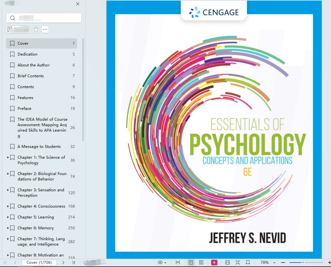The image size is (331, 267).
Task: Jump to About the Author bookmark
Action: (34, 65)
